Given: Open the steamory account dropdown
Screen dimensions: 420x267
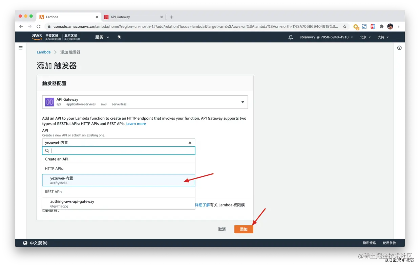Looking at the screenshot, I should (327, 37).
